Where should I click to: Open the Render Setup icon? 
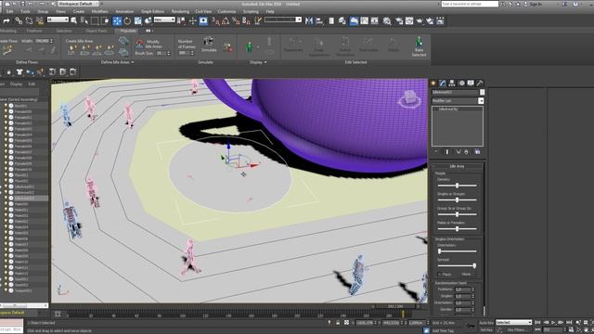399,20
